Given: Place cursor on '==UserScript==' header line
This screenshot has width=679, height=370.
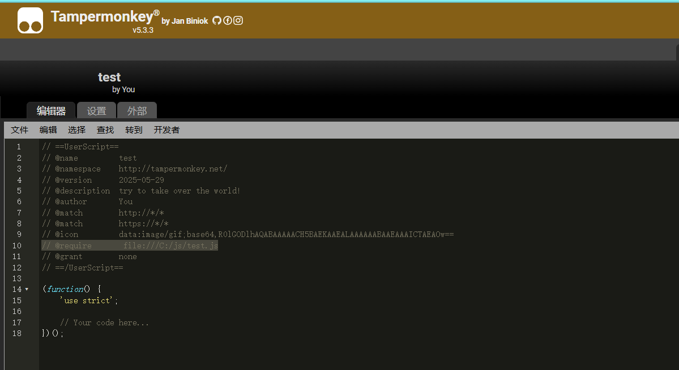Looking at the screenshot, I should coord(80,147).
